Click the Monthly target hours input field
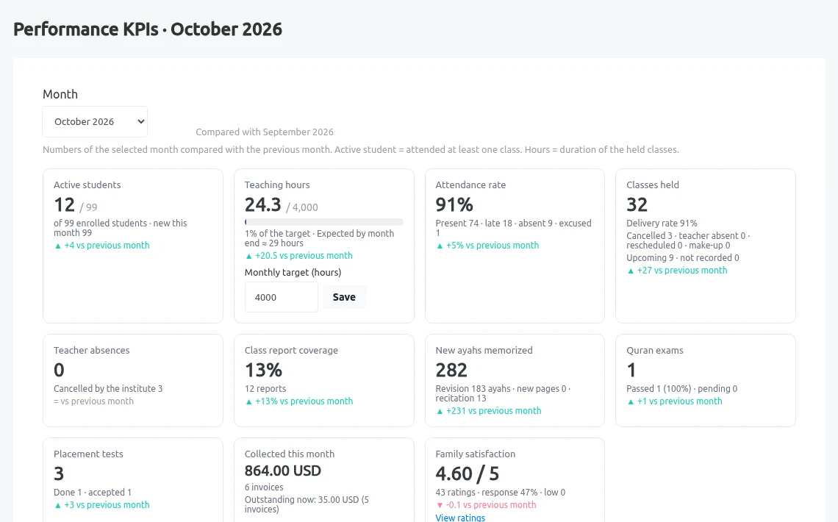This screenshot has height=522, width=838. [281, 297]
